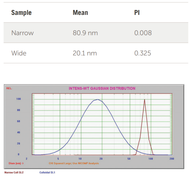192x177 pixels.
Task: Click the 40 label on the y-axis
Action: tap(19, 132)
